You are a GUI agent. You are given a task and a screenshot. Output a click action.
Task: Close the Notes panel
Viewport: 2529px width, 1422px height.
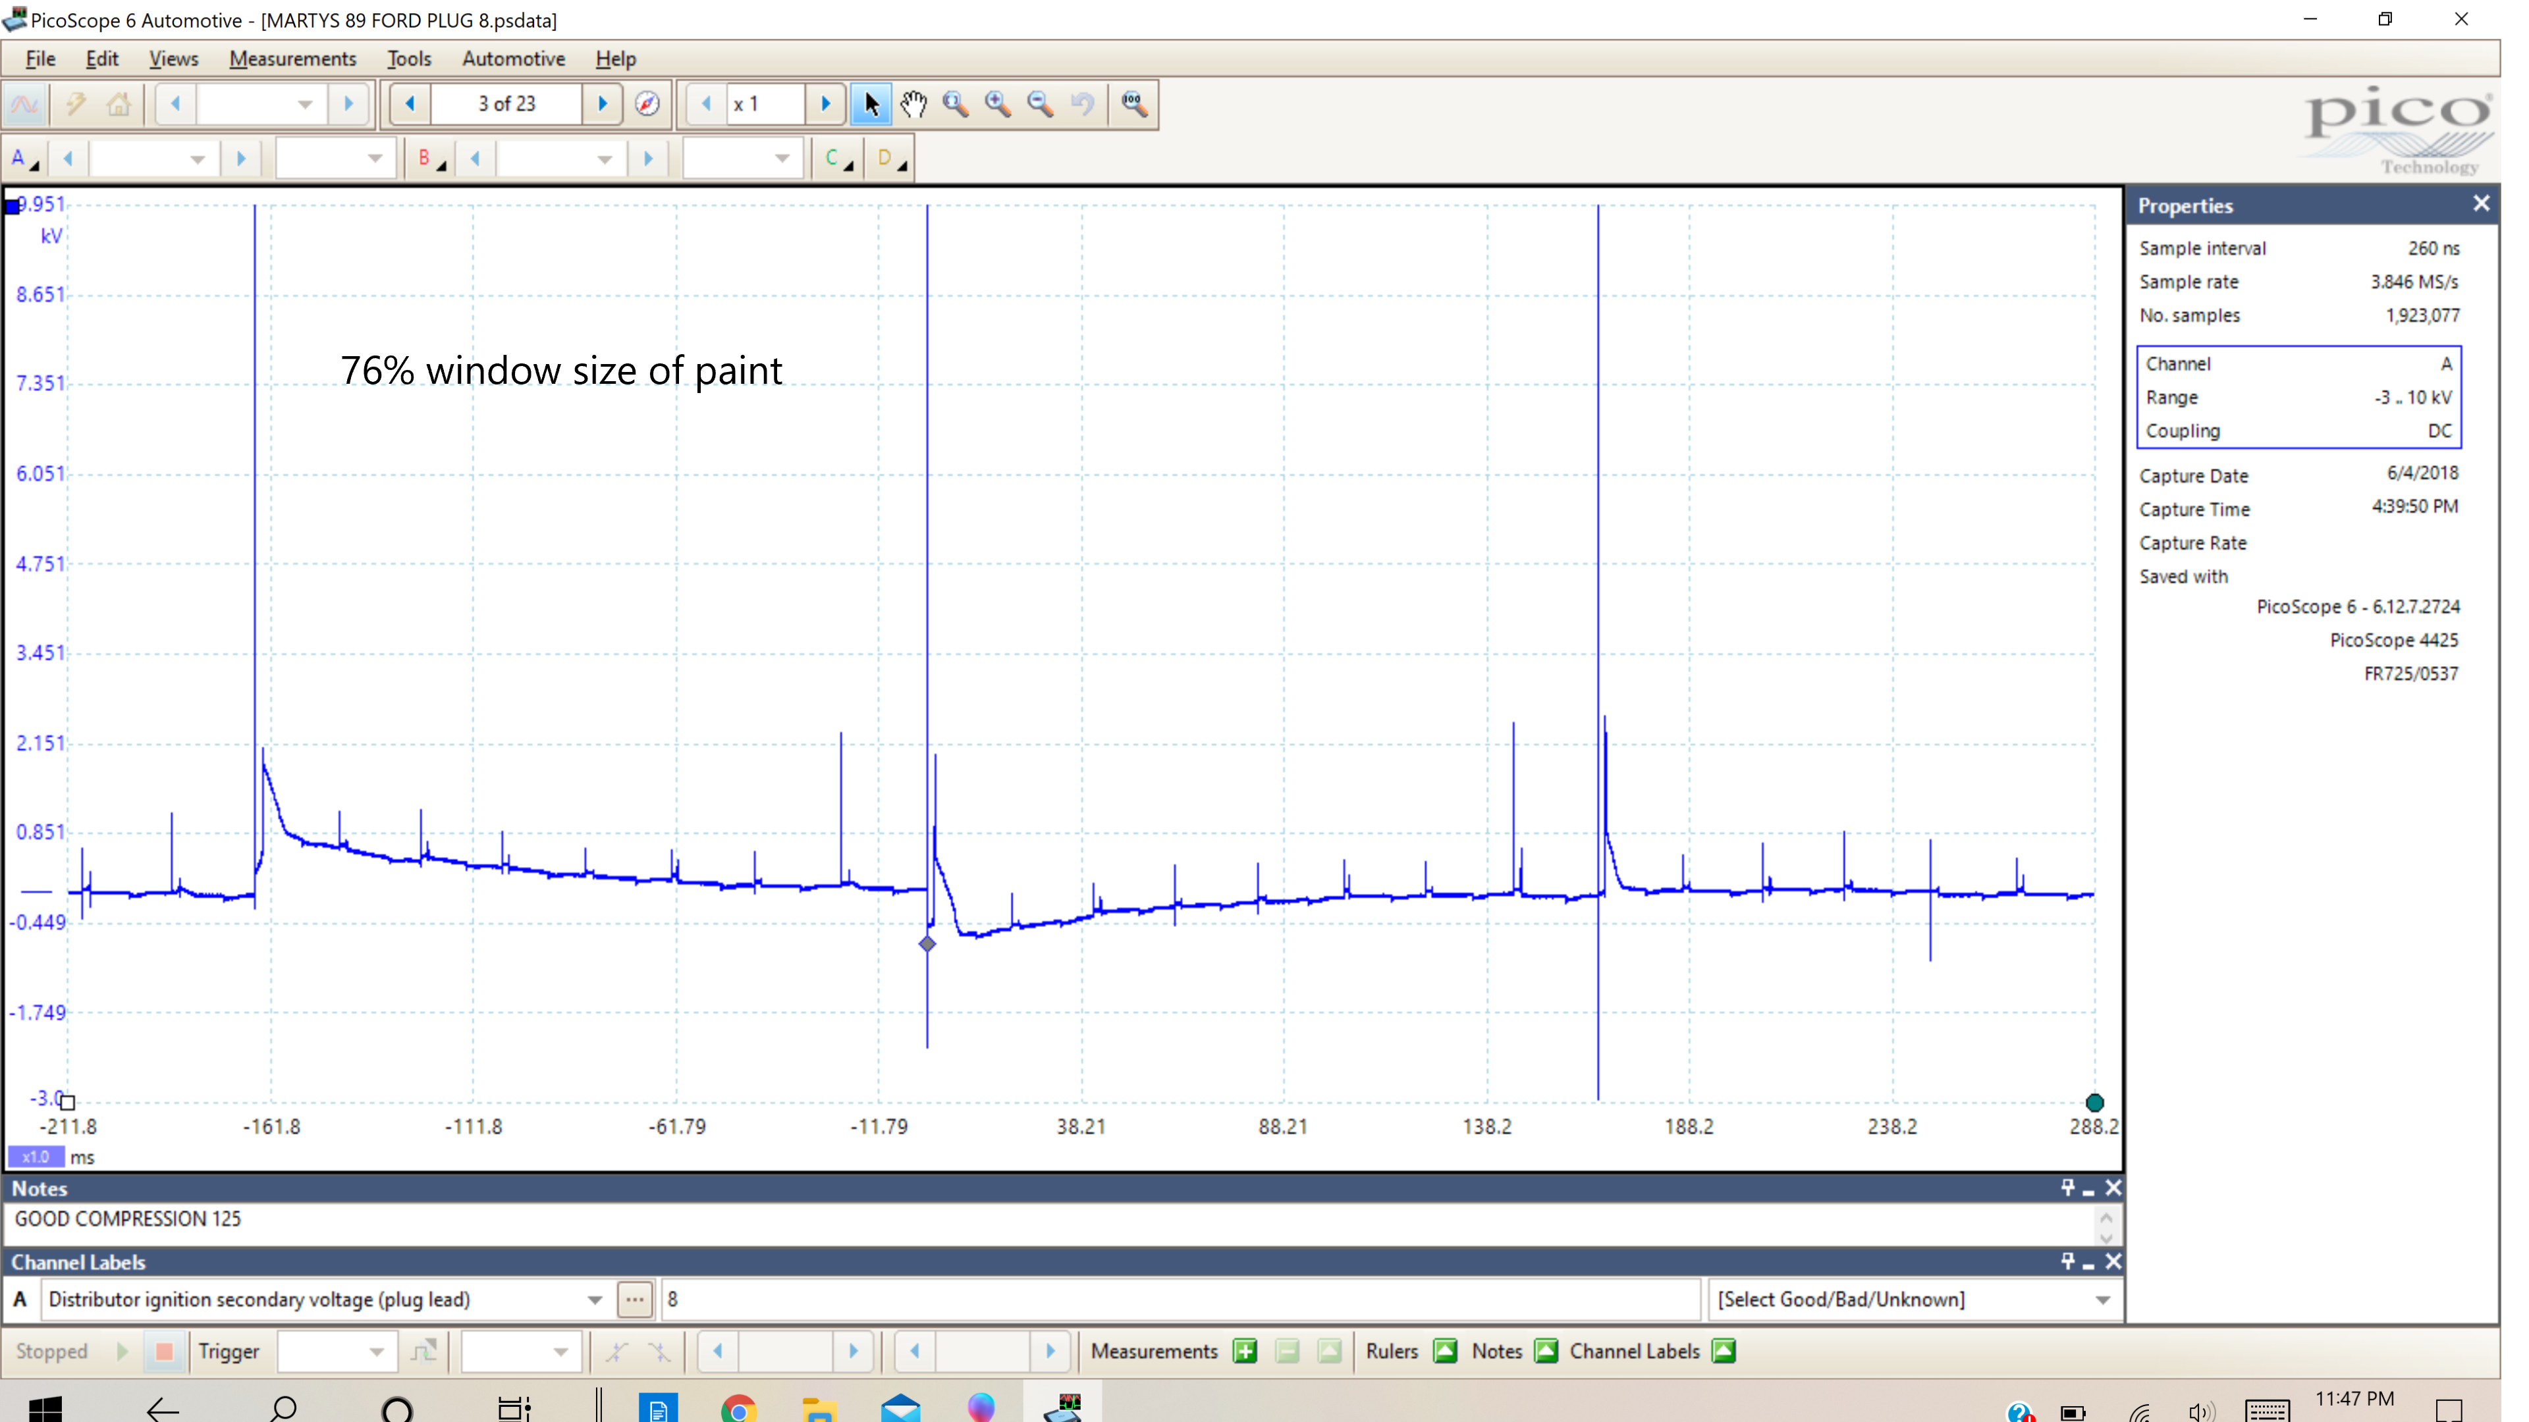coord(2113,1188)
